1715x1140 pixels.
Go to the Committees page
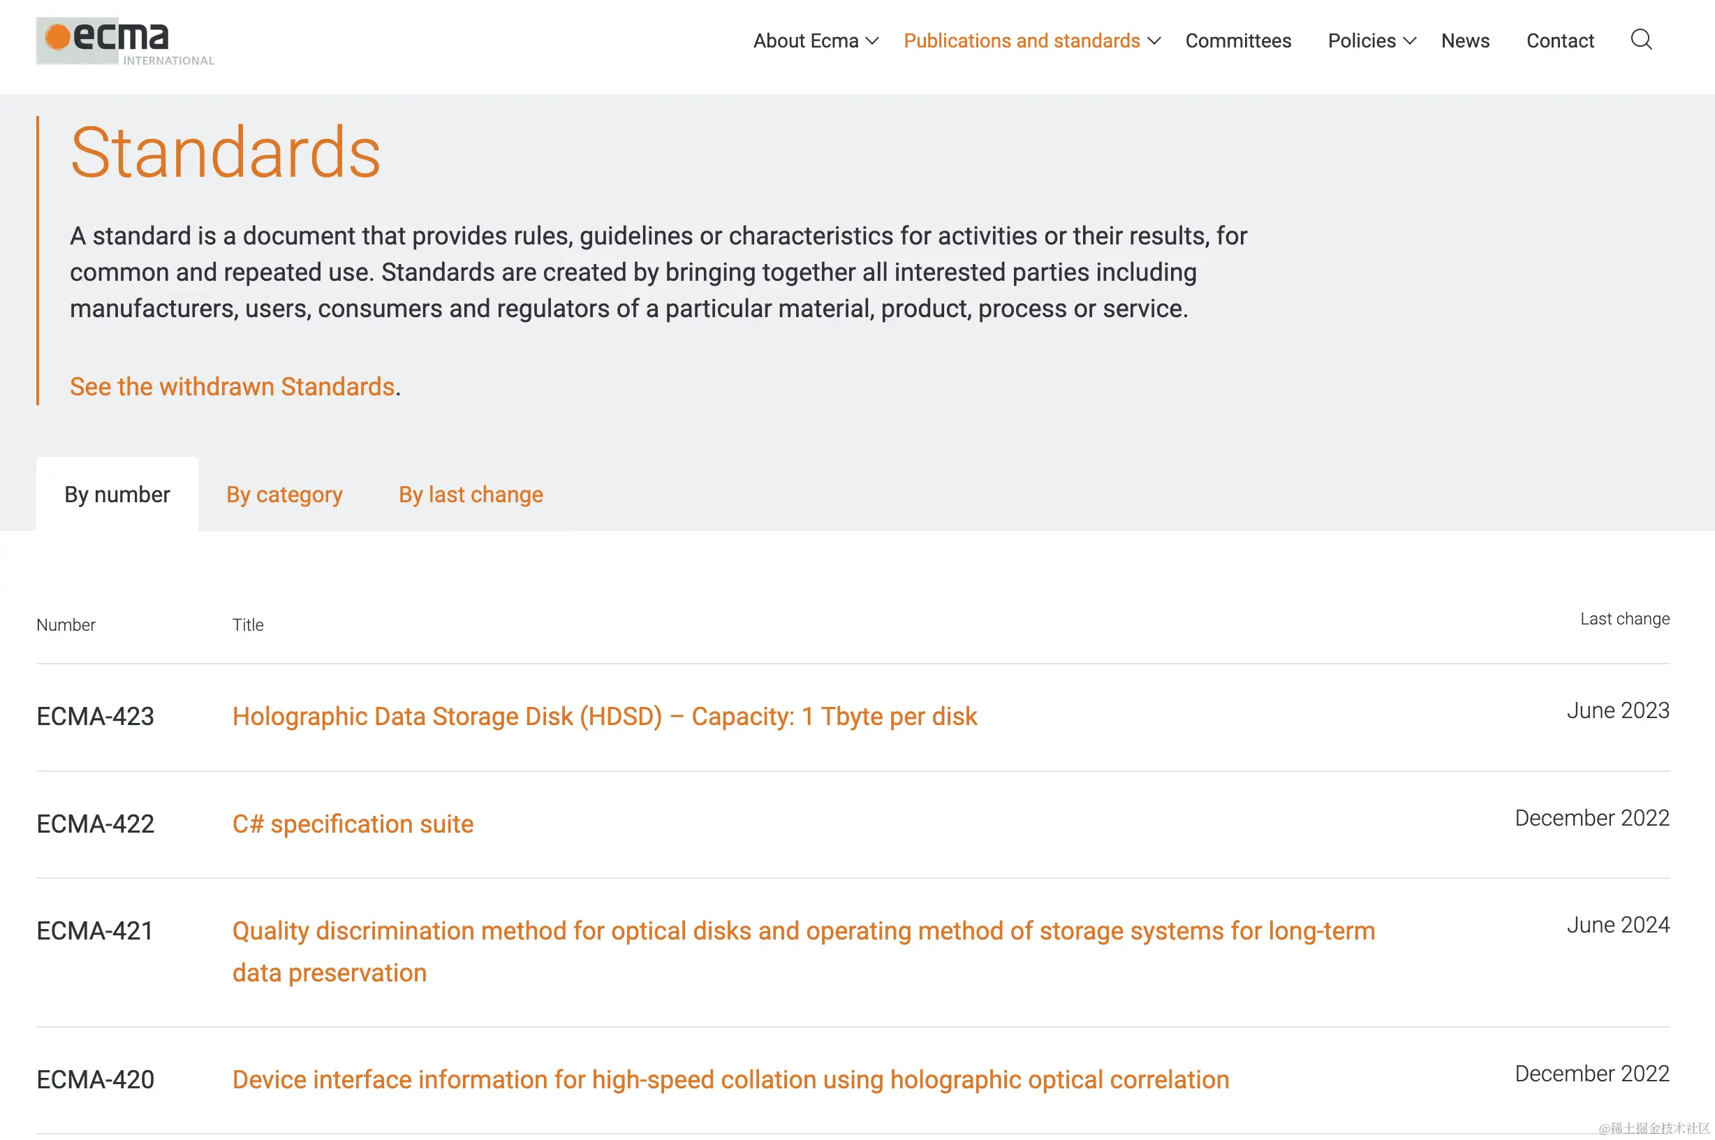click(x=1237, y=41)
